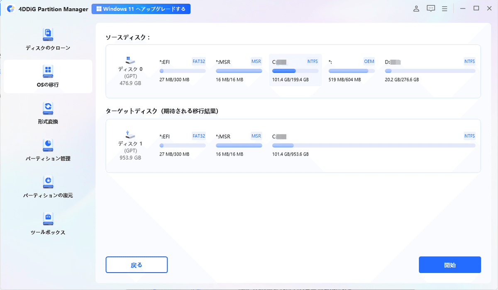Select the OS Migration (OSの移行) icon

48,71
